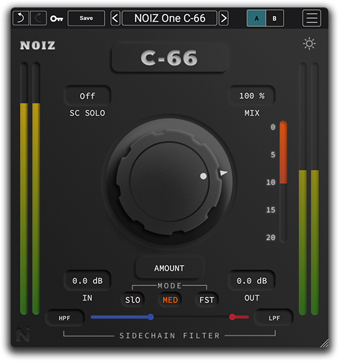Click the resize grip corner icon
Image resolution: width=339 pixels, height=361 pixels.
point(324,342)
